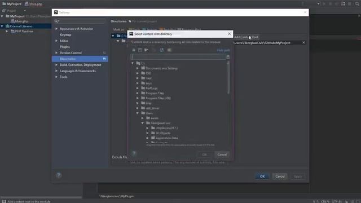Click Cancel in the Settings dialog
The height and width of the screenshot is (203, 361).
[x=280, y=176]
